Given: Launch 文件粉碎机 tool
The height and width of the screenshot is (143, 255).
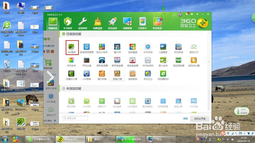Looking at the screenshot, I should tap(148, 62).
